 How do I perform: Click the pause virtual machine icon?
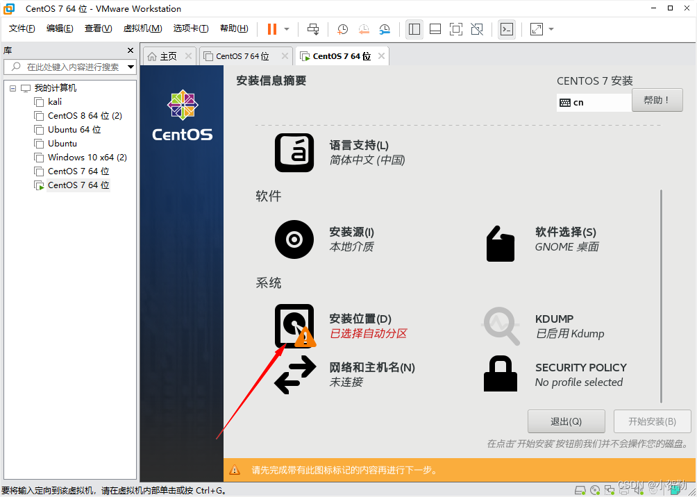click(272, 29)
